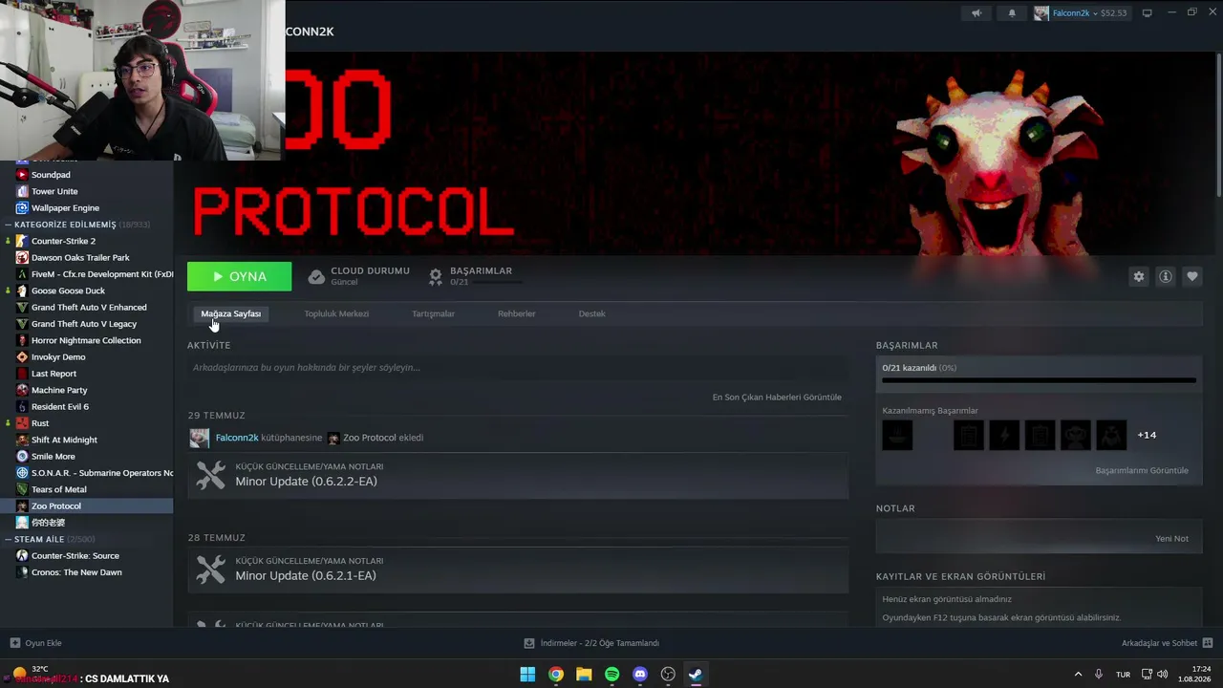The width and height of the screenshot is (1223, 688).
Task: Click the green OYNA play button
Action: pos(239,276)
